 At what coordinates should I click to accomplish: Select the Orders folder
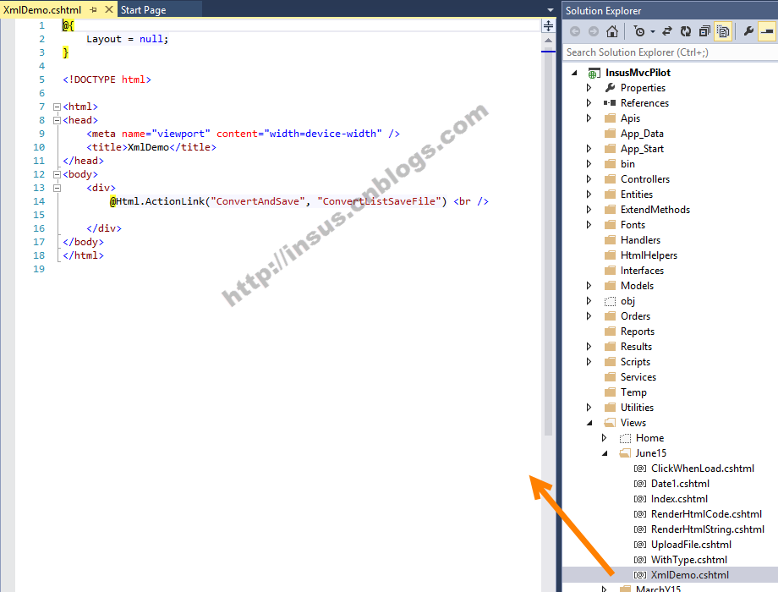click(635, 316)
